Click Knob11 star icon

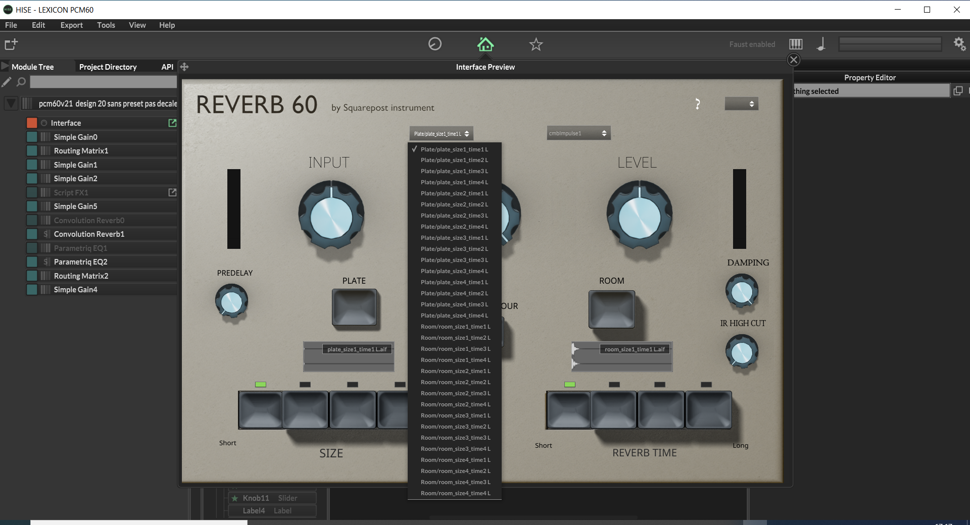click(x=234, y=498)
